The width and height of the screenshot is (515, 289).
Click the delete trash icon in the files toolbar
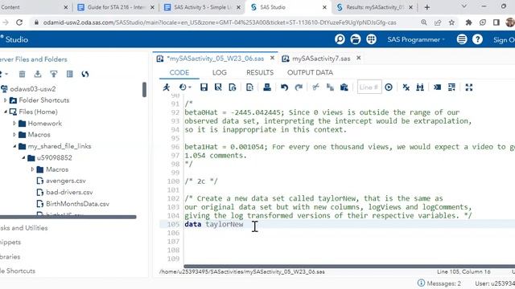[x=22, y=74]
